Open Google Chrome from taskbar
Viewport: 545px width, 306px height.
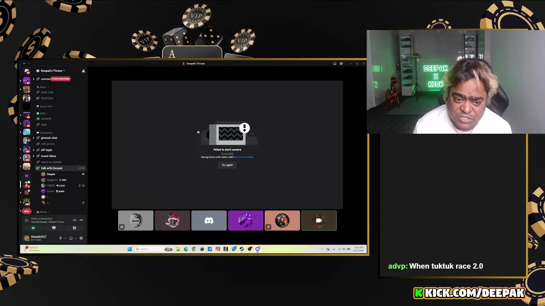tap(194, 249)
